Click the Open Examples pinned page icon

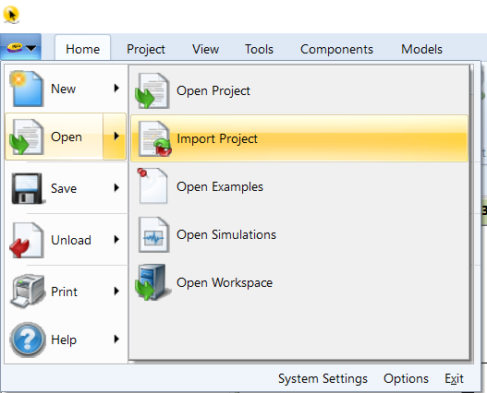152,185
